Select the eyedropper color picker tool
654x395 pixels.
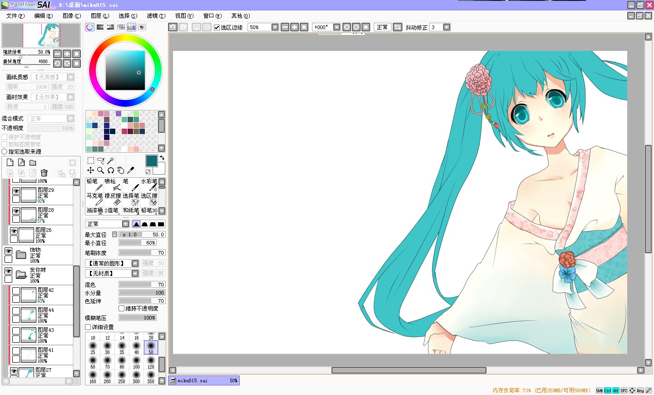point(130,170)
